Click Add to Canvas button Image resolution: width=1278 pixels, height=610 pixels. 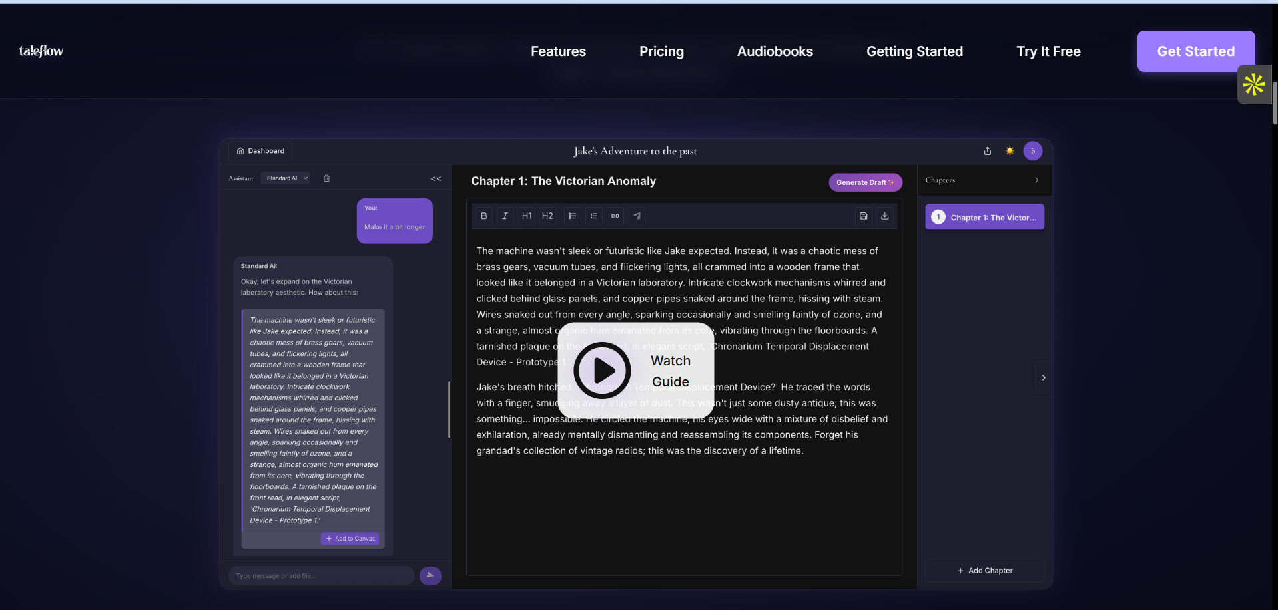tap(350, 539)
